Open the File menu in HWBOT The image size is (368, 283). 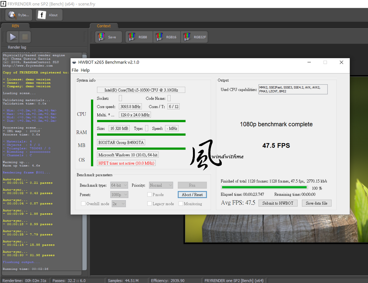pyautogui.click(x=75, y=70)
